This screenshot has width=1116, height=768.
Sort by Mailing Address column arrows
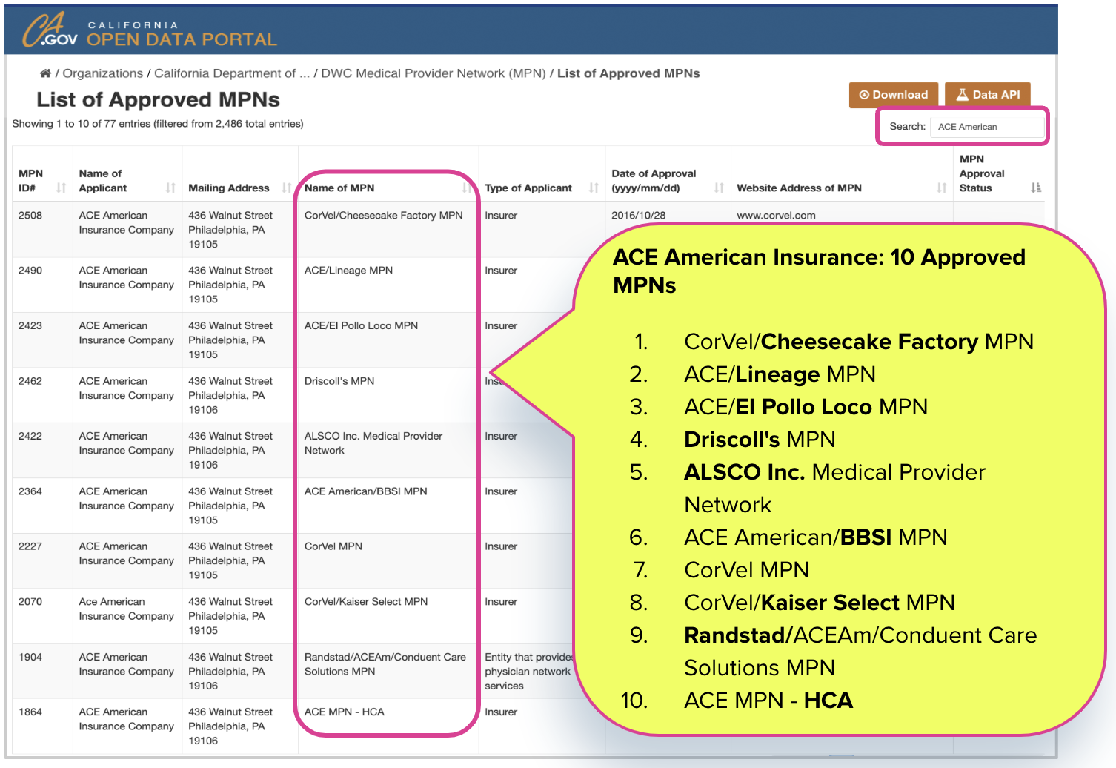286,188
